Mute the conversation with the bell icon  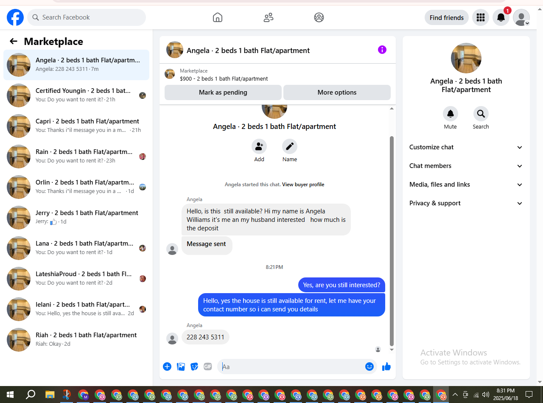click(451, 114)
